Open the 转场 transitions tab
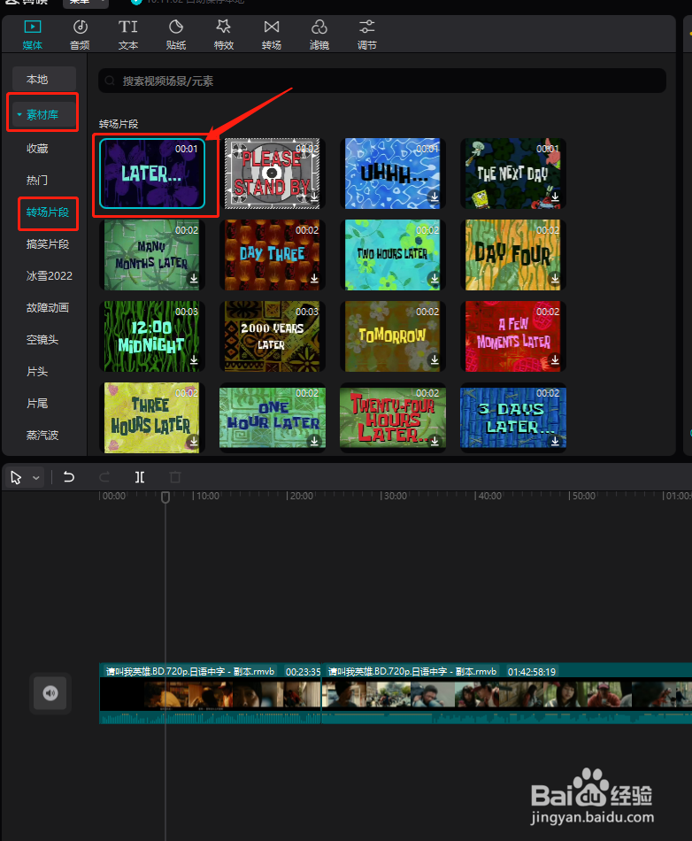Viewport: 692px width, 841px height. tap(272, 35)
